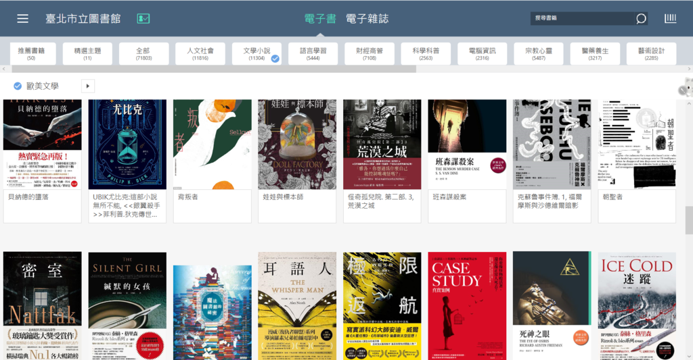
Task: Open the UBIK尤比克 book cover
Action: (x=127, y=145)
